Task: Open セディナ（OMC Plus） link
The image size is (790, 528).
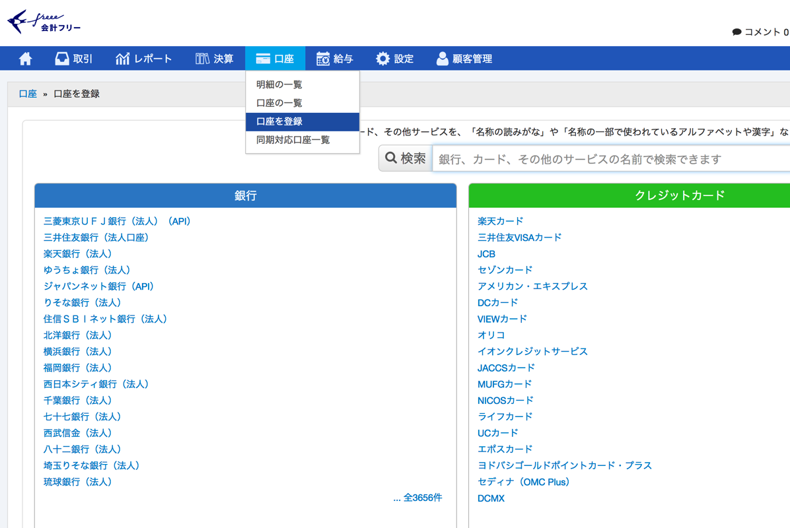Action: coord(524,482)
